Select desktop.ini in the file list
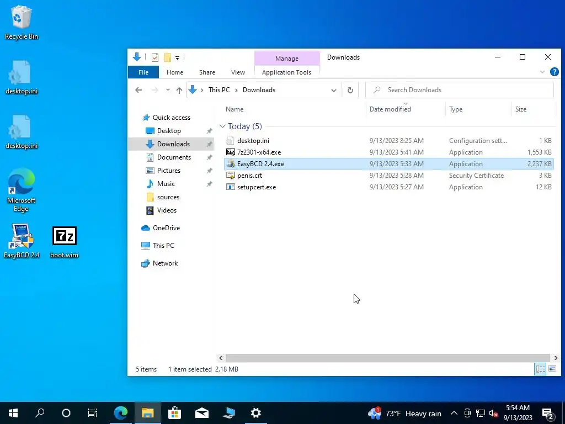Viewport: 565px width, 424px height. click(x=389, y=141)
